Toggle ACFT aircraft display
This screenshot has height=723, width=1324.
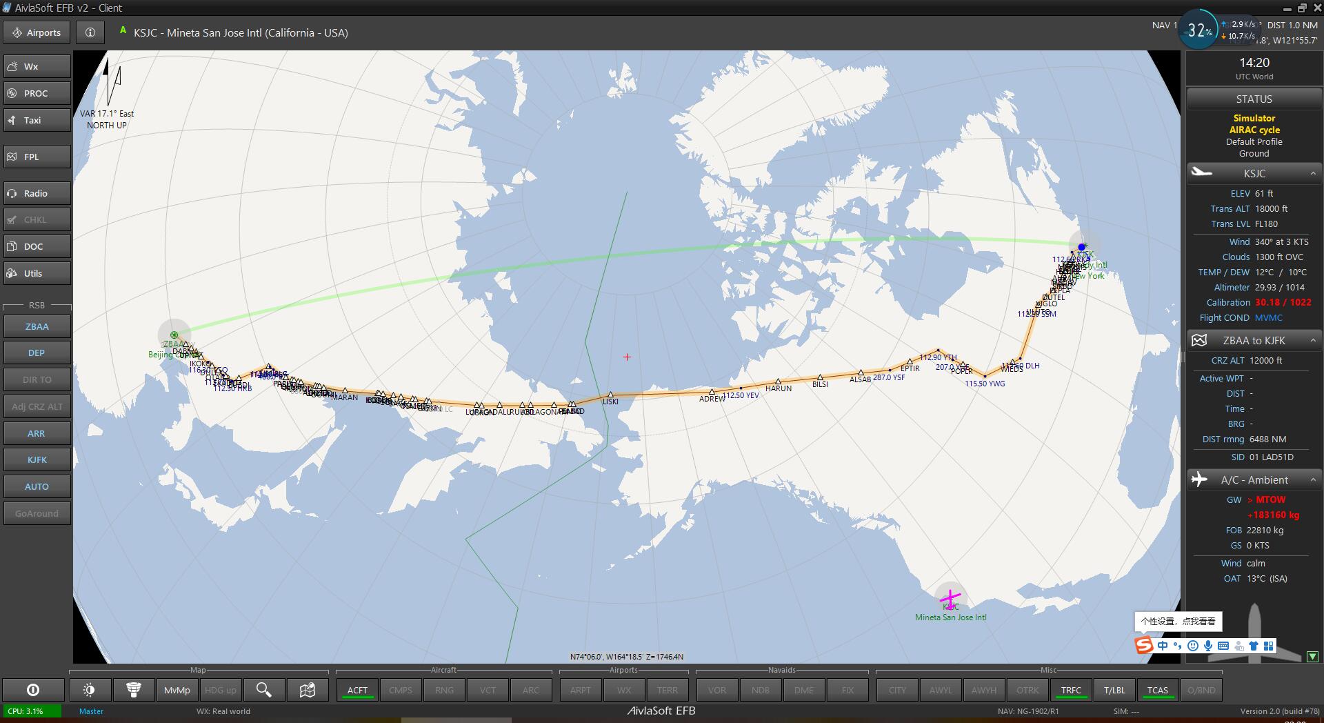click(x=357, y=690)
